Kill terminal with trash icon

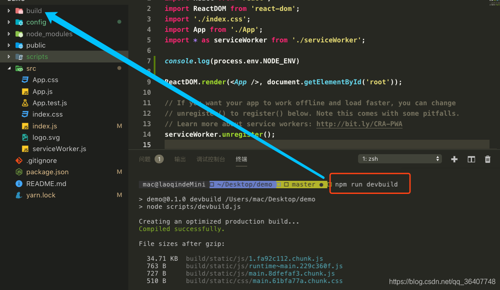(488, 159)
